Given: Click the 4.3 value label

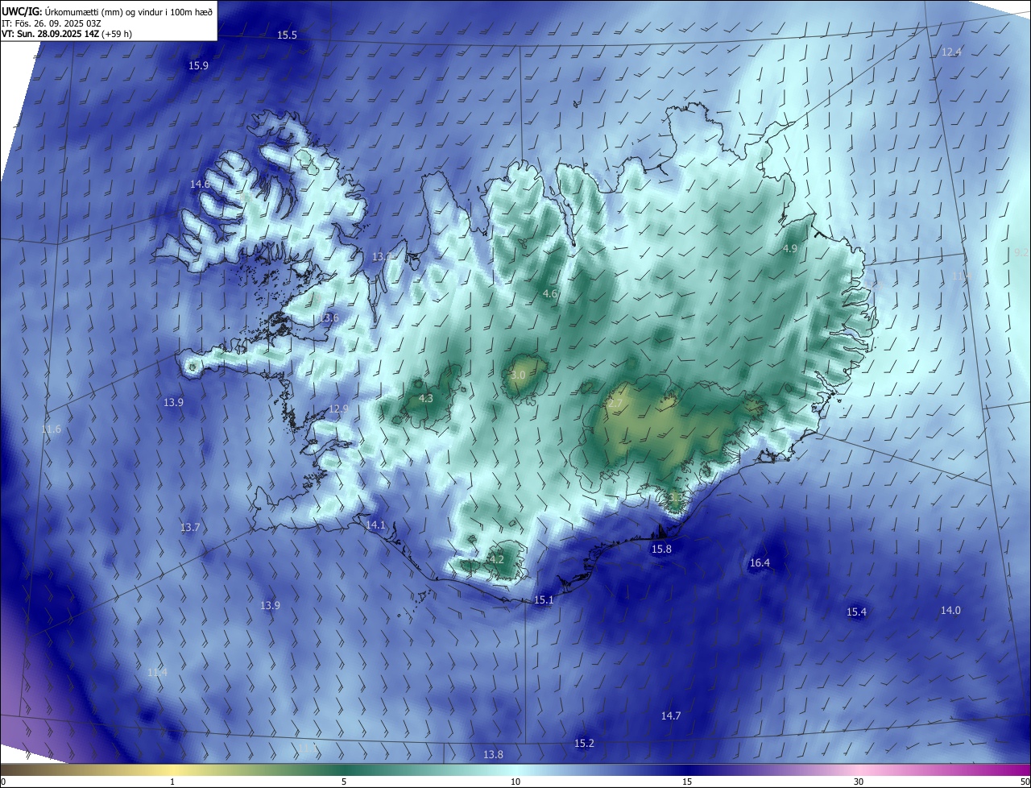Looking at the screenshot, I should click(x=426, y=399).
